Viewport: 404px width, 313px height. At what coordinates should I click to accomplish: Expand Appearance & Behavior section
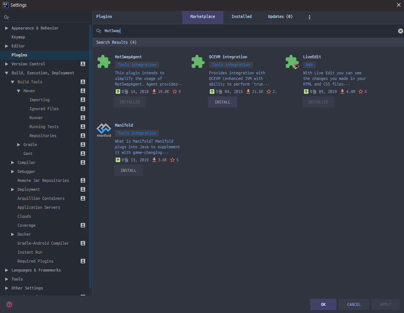[7, 28]
